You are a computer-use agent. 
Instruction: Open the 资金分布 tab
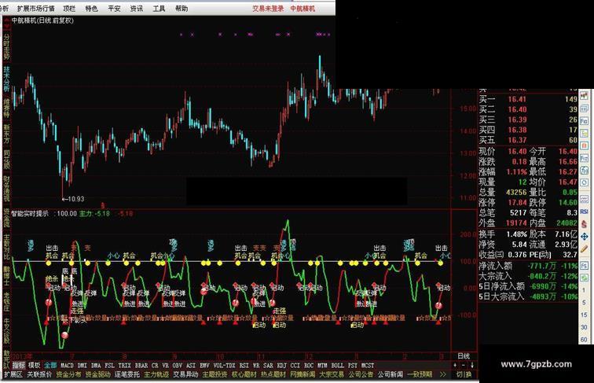(x=68, y=374)
